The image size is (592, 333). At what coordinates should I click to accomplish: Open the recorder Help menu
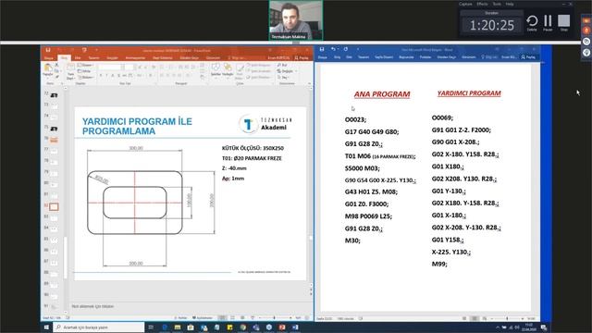tap(510, 4)
